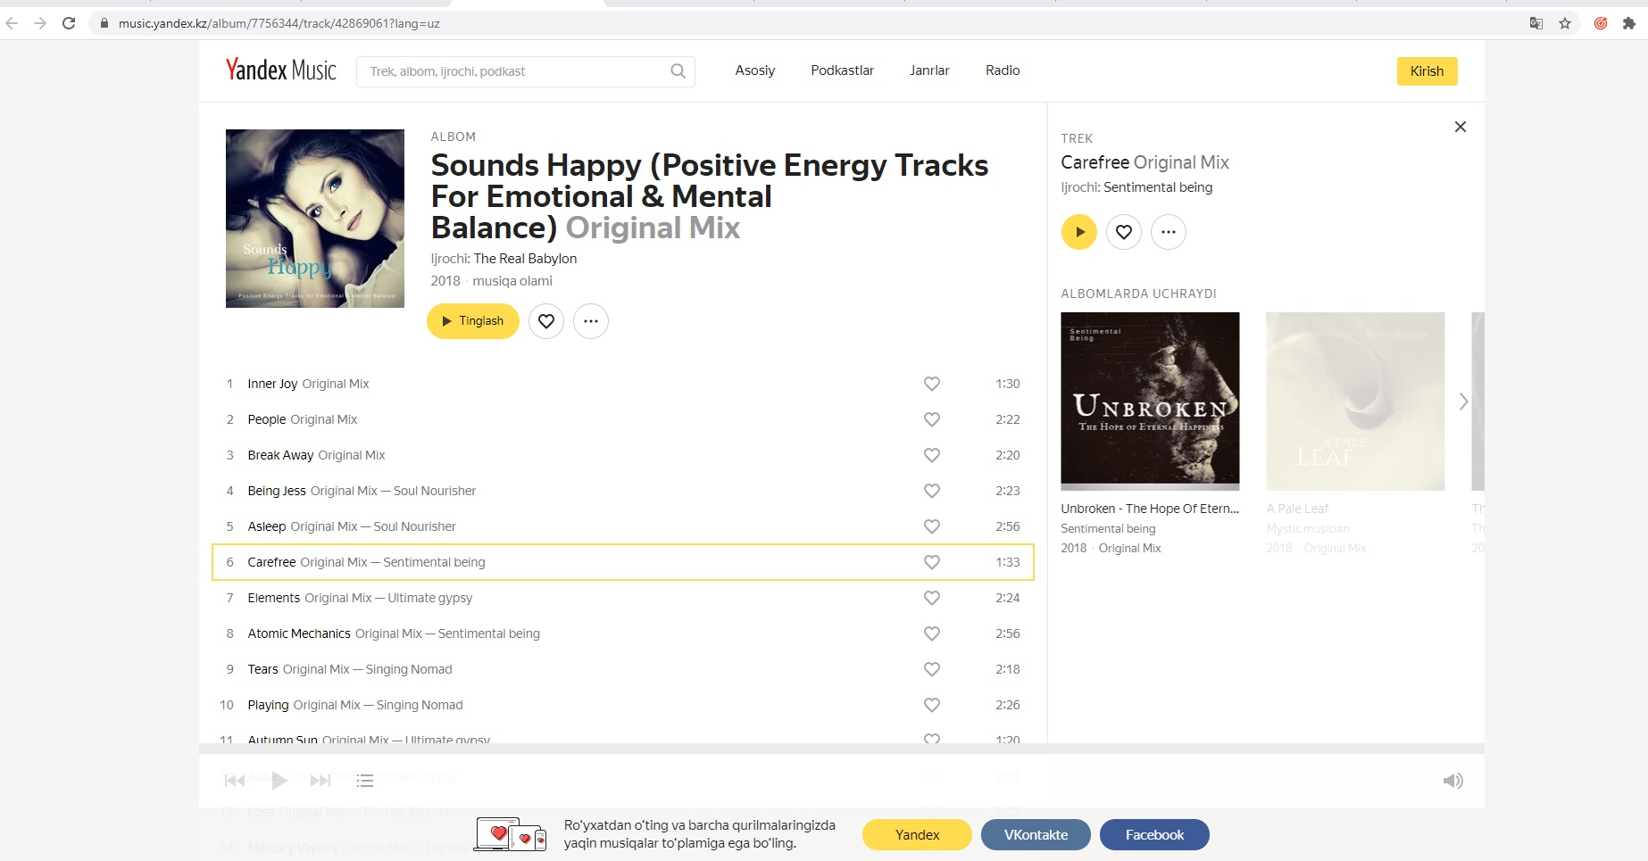Skip to next track in player bar
1648x861 pixels.
(x=320, y=781)
